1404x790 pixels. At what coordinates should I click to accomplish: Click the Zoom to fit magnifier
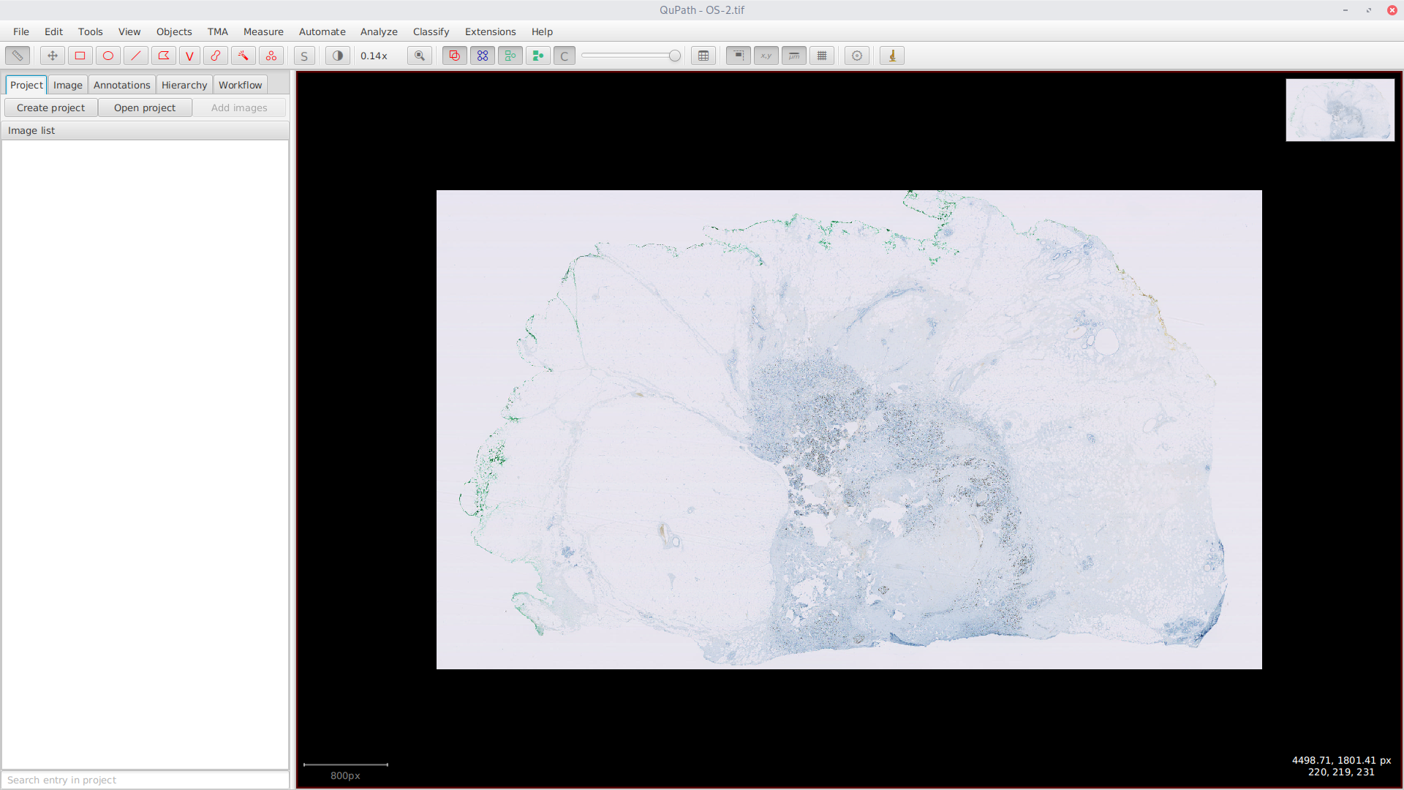(420, 56)
